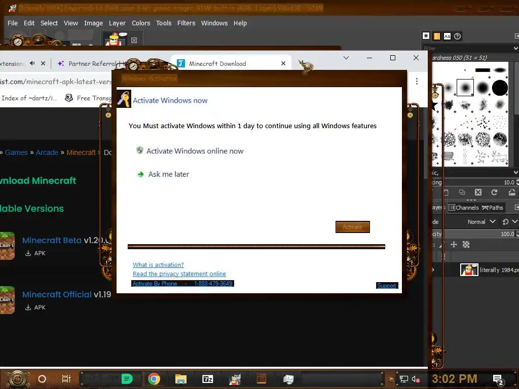Open the Free Transparent bookmark in Chrome
The image size is (519, 389).
point(89,98)
